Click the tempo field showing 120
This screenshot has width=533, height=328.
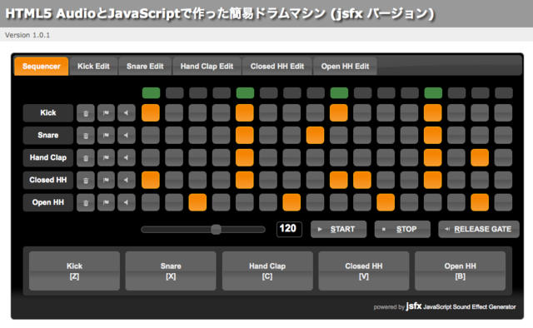coord(289,229)
